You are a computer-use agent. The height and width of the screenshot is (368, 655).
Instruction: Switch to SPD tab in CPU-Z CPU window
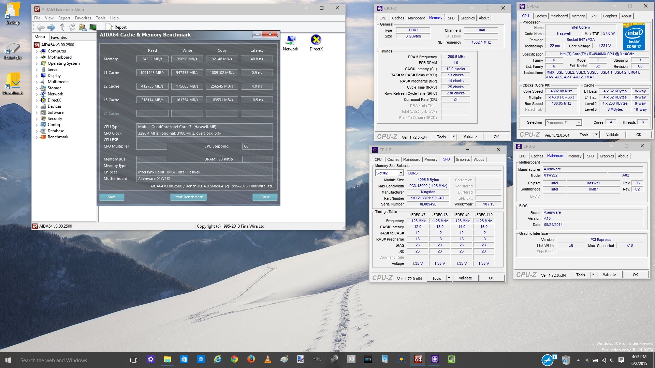(x=594, y=16)
